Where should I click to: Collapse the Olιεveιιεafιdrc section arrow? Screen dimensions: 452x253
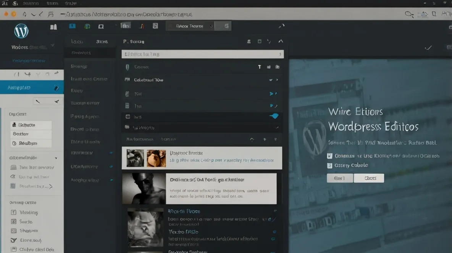pos(56,158)
